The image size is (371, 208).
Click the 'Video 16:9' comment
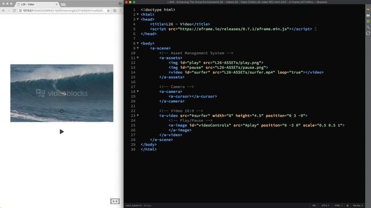[x=181, y=111]
